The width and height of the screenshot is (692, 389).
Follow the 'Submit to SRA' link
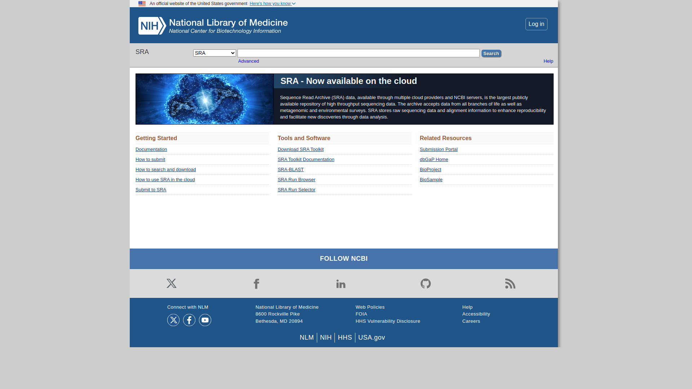151,190
